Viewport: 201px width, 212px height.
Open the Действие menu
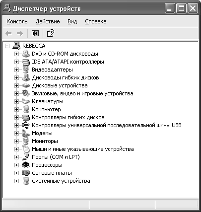48,21
